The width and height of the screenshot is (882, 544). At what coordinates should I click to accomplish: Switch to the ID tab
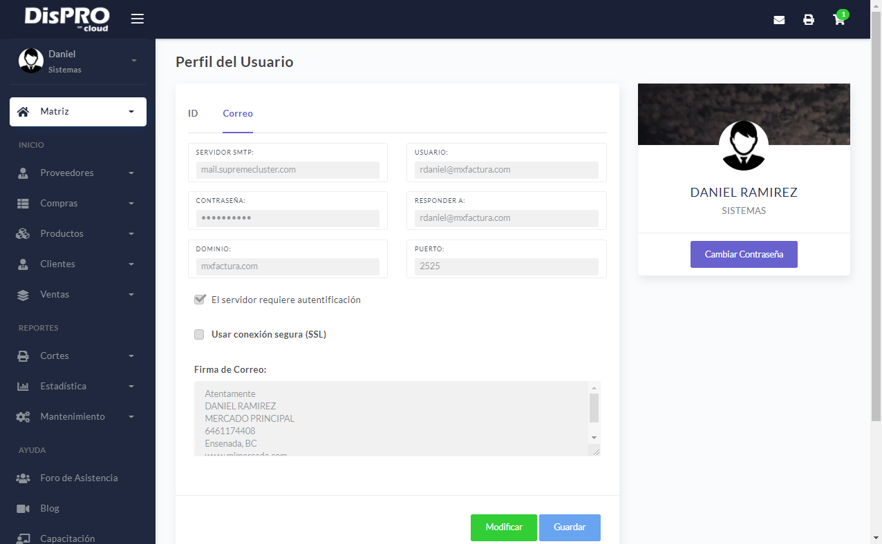coord(193,113)
